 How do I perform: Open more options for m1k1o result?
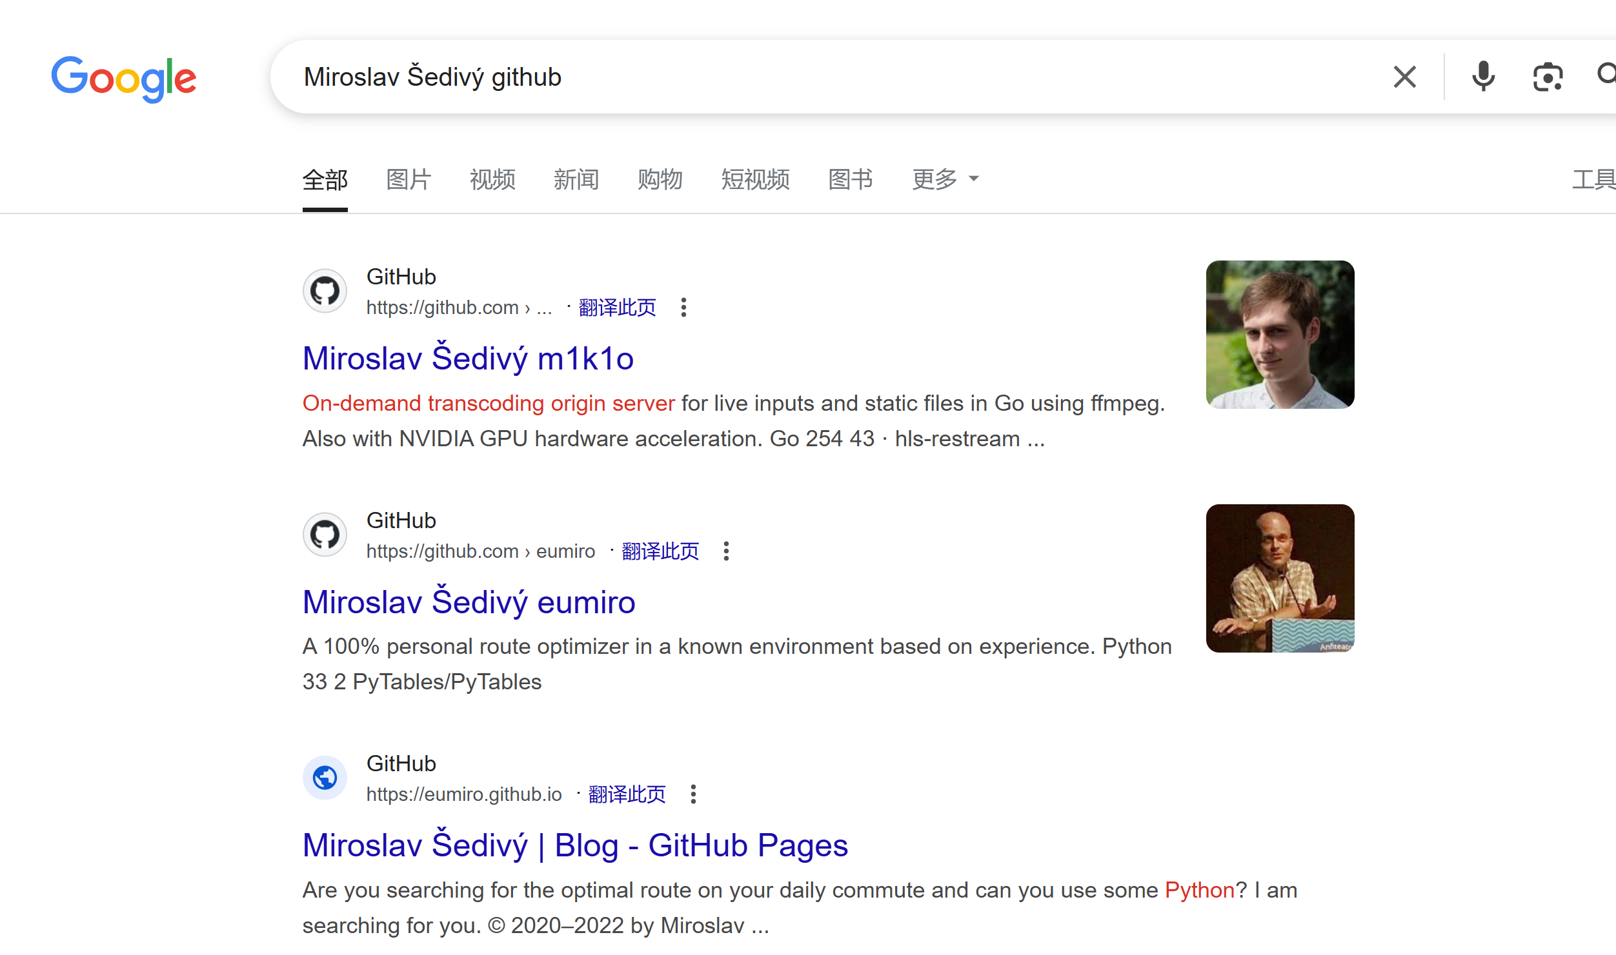[x=683, y=308]
